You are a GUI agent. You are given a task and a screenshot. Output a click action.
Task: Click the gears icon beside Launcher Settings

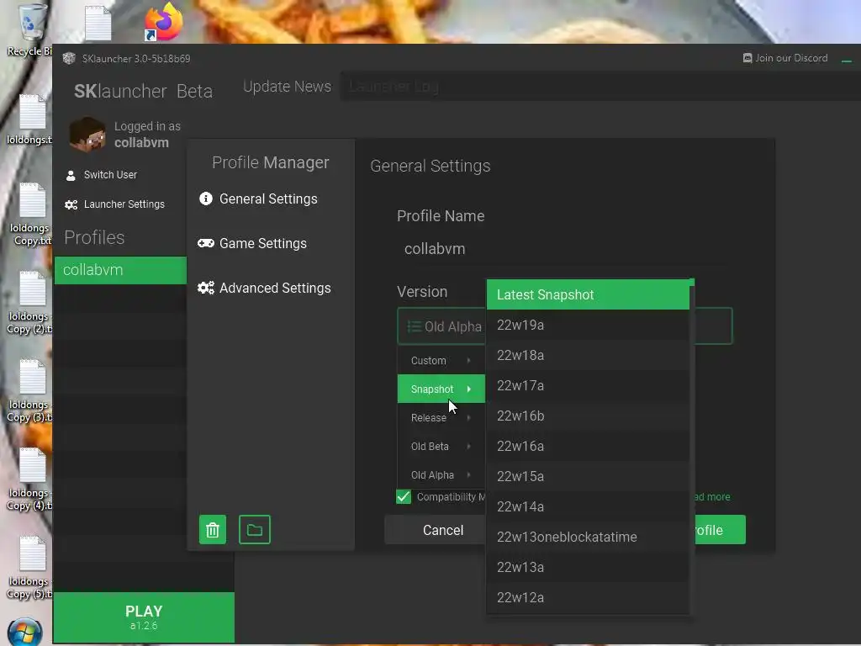71,204
